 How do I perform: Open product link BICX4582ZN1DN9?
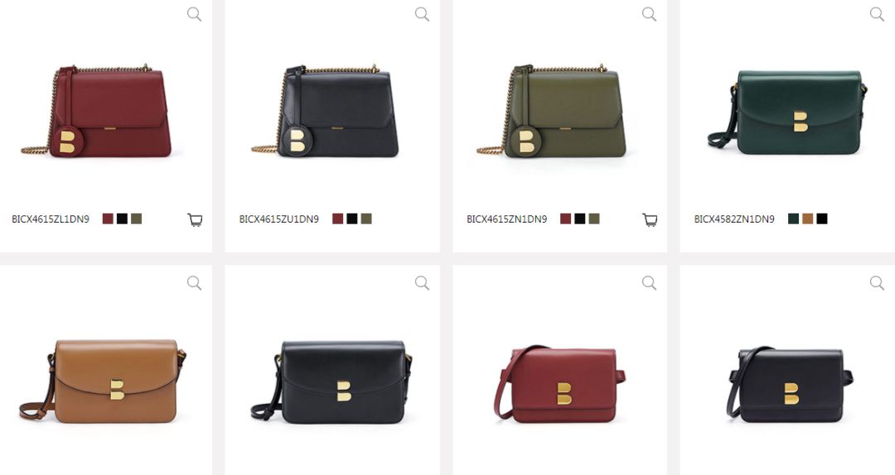pyautogui.click(x=734, y=219)
